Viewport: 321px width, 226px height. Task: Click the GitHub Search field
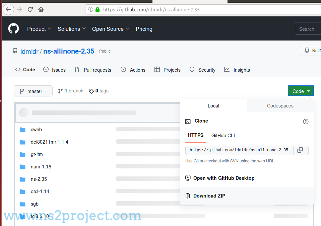308,29
